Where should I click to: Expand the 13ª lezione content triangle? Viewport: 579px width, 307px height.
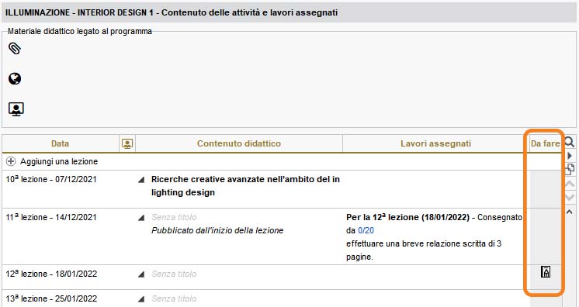pos(141,299)
